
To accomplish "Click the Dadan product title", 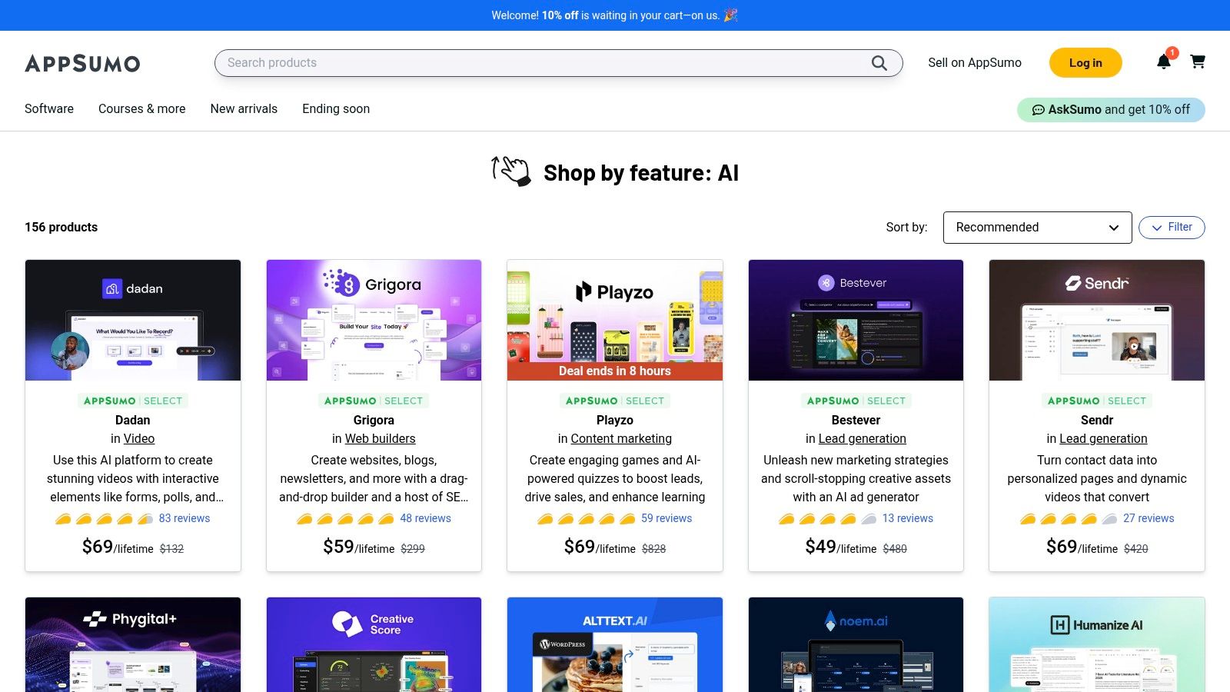I will click(x=133, y=421).
